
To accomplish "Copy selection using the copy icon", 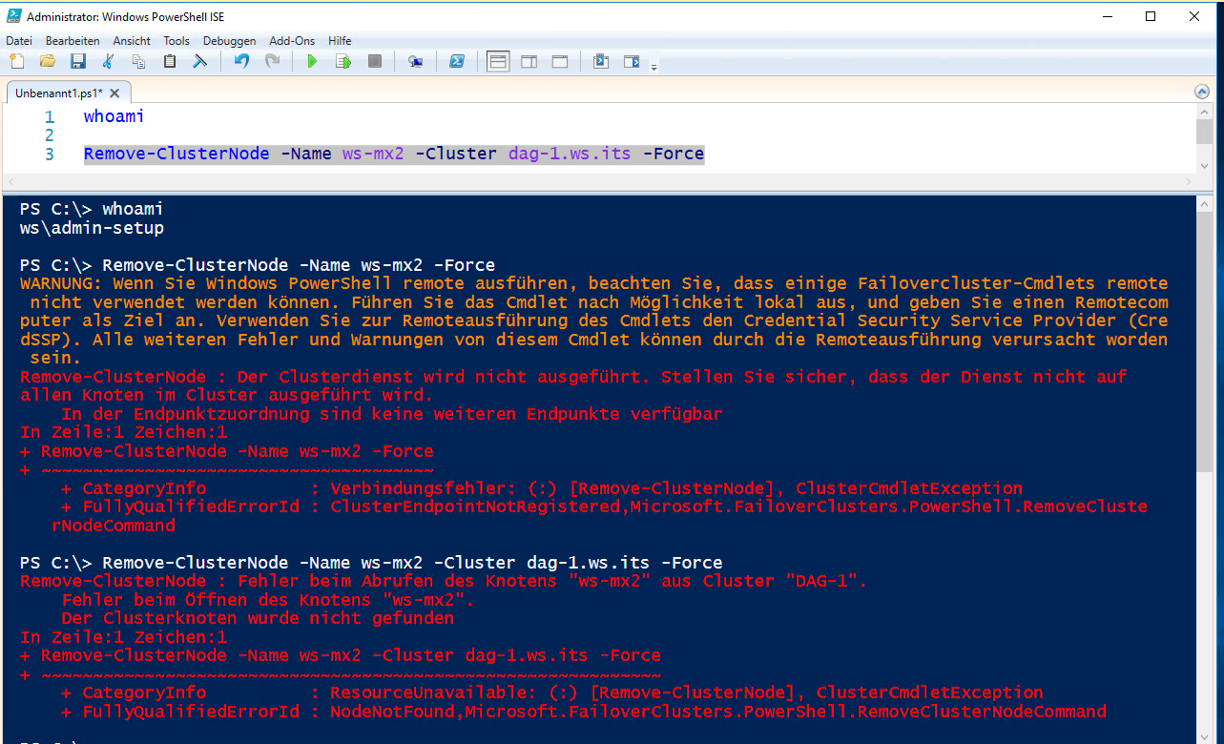I will pos(139,61).
